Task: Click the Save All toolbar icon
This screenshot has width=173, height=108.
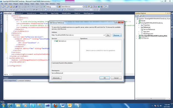Action: coord(16,7)
